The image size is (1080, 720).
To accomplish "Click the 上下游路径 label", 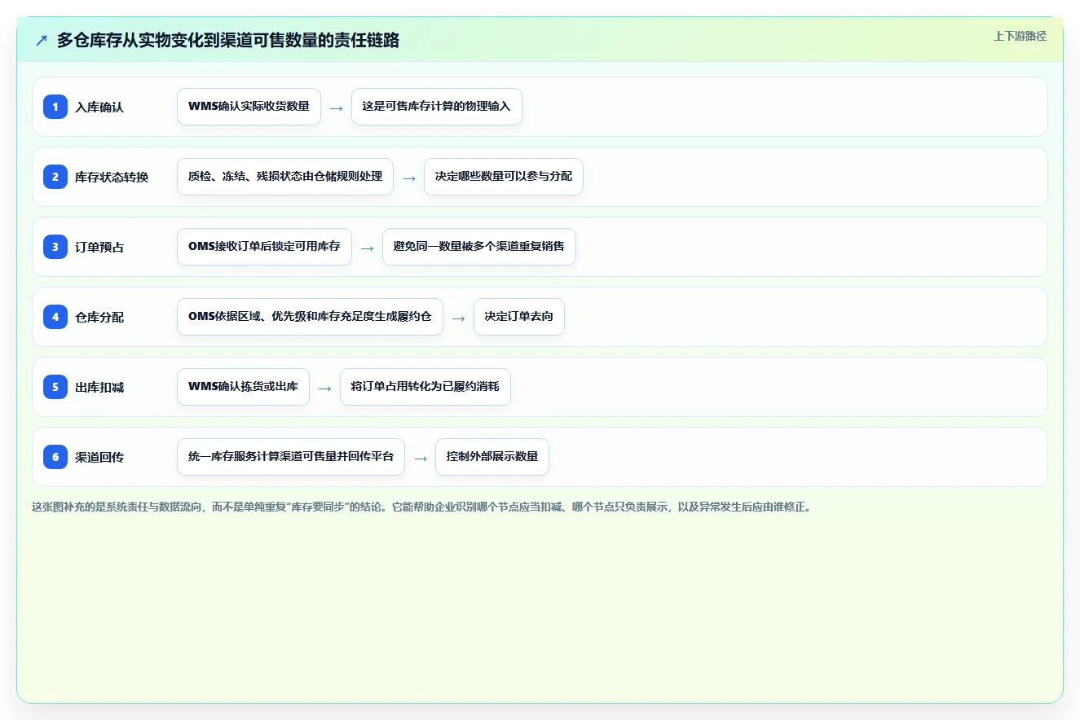I will tap(1020, 36).
